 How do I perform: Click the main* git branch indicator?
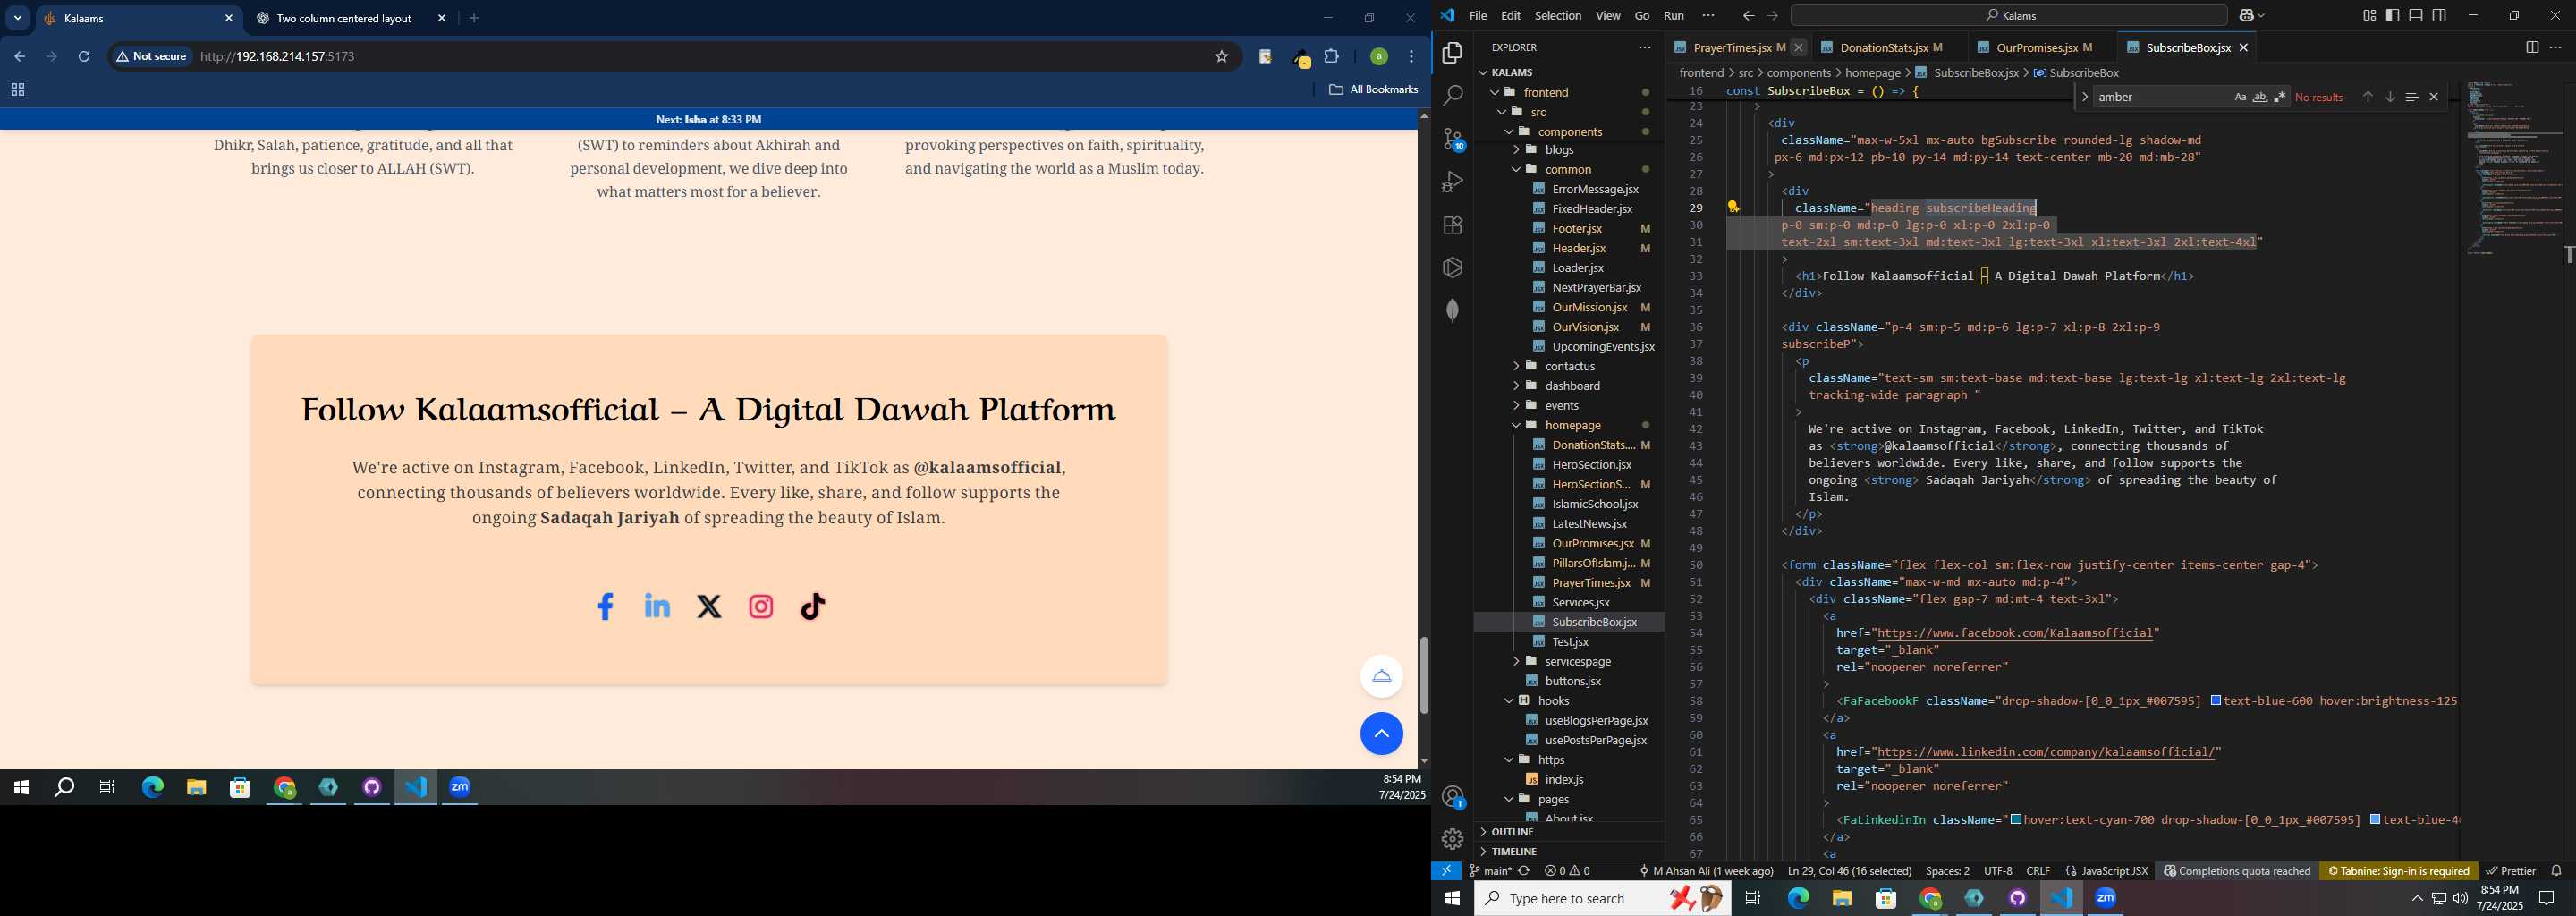1490,871
